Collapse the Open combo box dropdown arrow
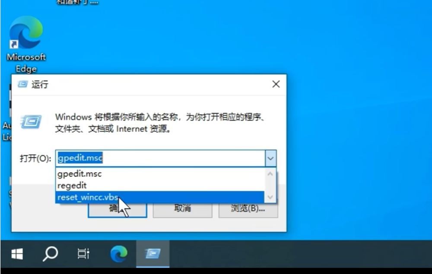 pos(270,158)
